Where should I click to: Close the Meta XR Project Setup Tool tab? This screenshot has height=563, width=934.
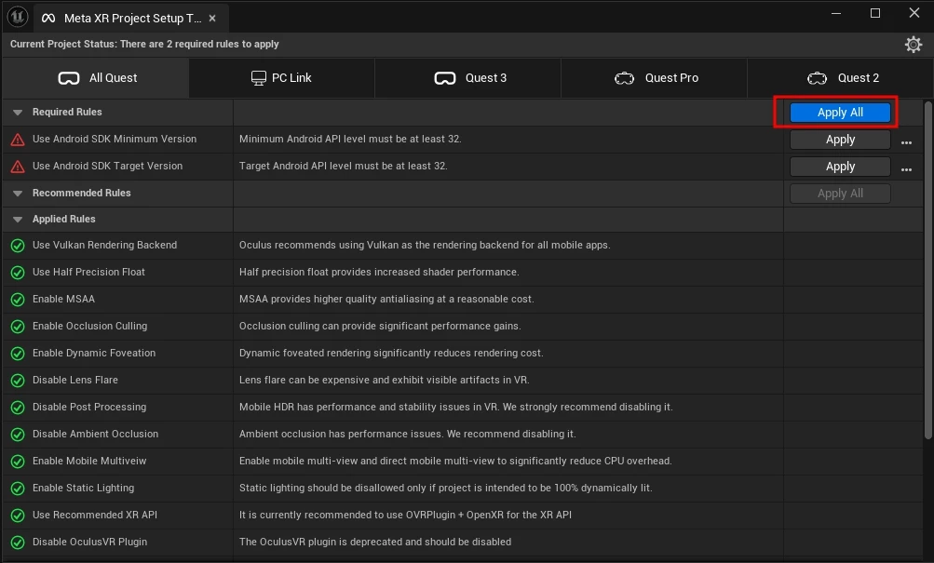pyautogui.click(x=212, y=19)
